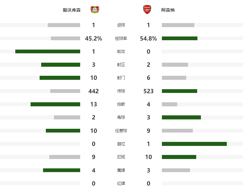Click the 任意球 stat label
The height and width of the screenshot is (193, 243).
click(121, 131)
